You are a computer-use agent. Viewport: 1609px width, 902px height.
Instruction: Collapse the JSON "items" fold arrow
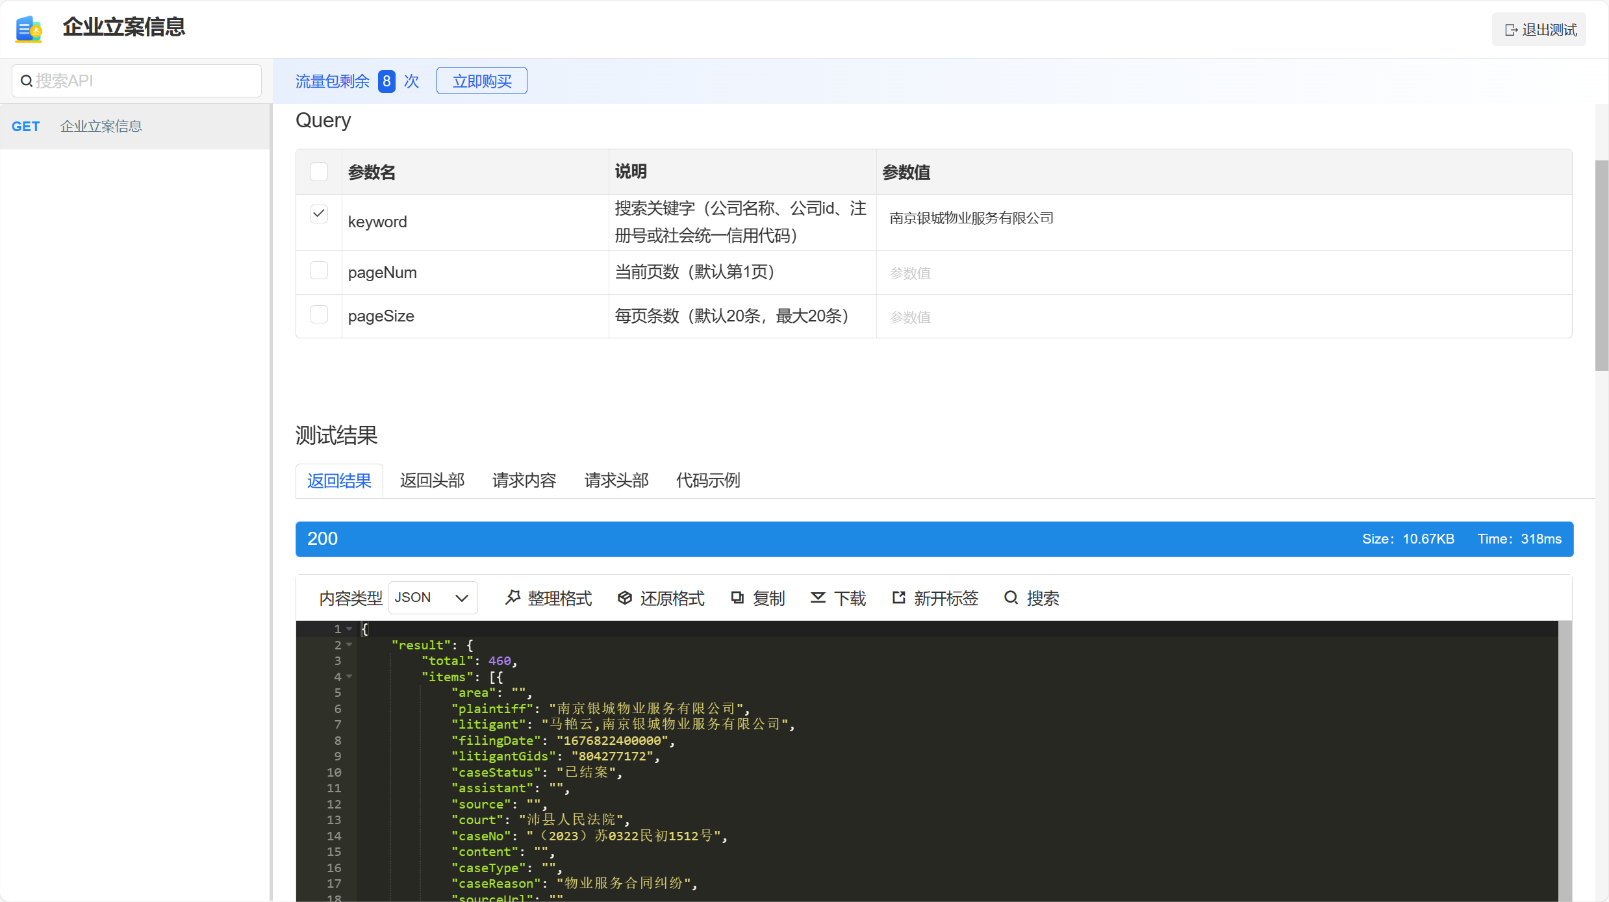349,677
